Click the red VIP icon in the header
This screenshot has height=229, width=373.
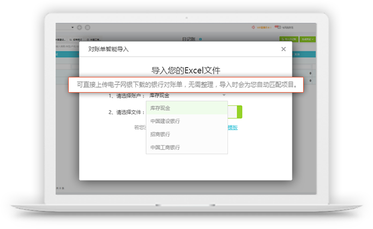tap(253, 27)
